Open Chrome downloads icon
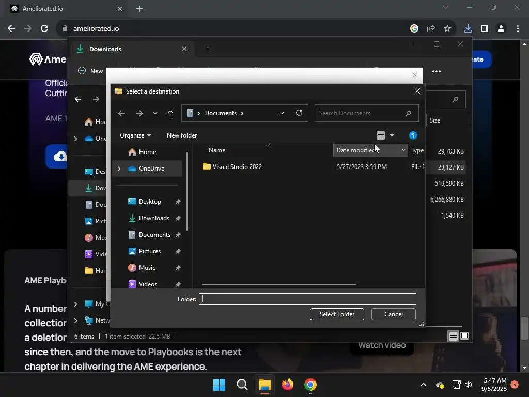This screenshot has height=397, width=529. tap(468, 29)
